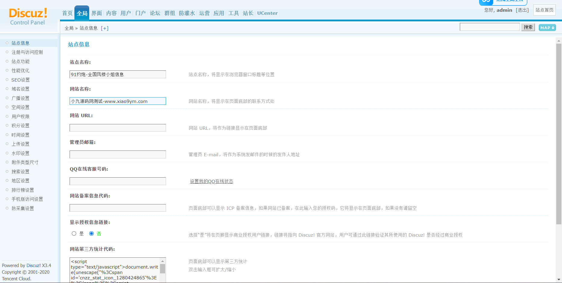The width and height of the screenshot is (562, 283).
Task: Select 排行榜设置 in the sidebar
Action: (23, 190)
